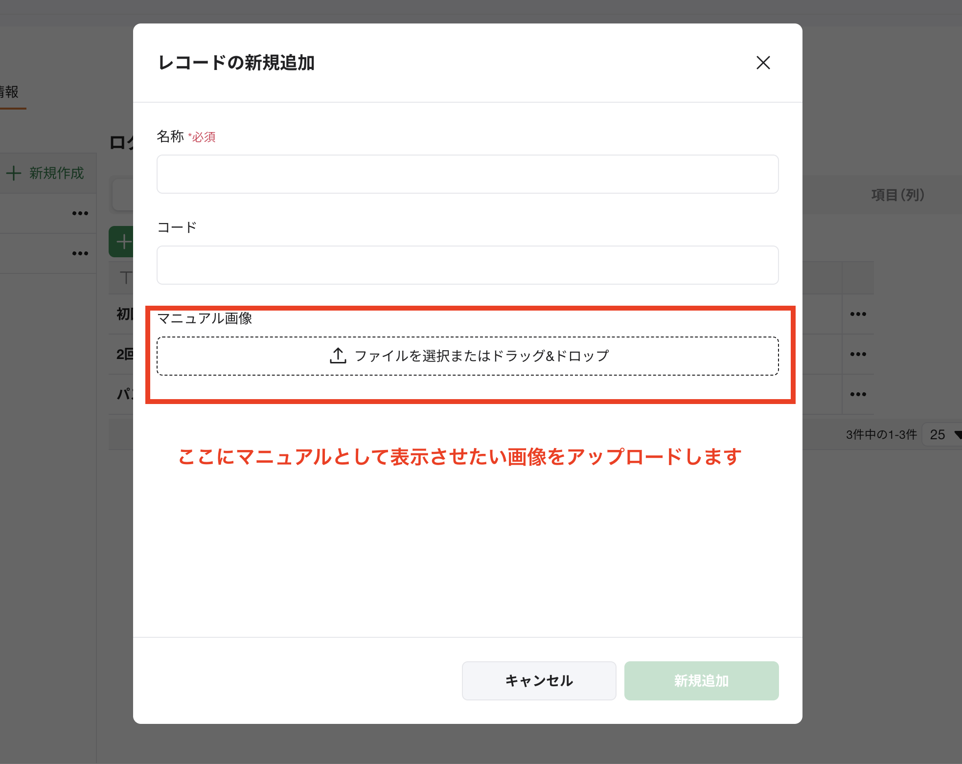Image resolution: width=962 pixels, height=764 pixels.
Task: Click the キャンセル button
Action: (539, 680)
